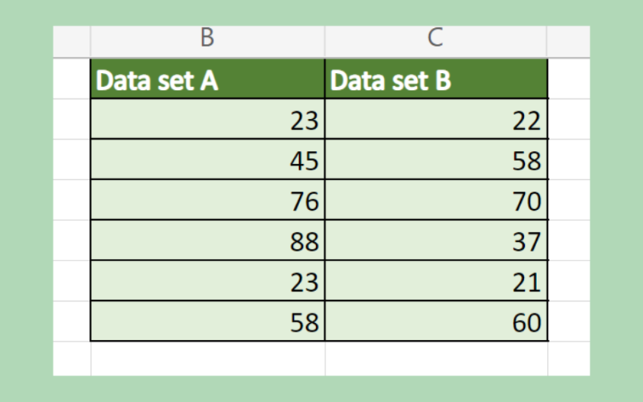Select cell with value 70

(436, 200)
